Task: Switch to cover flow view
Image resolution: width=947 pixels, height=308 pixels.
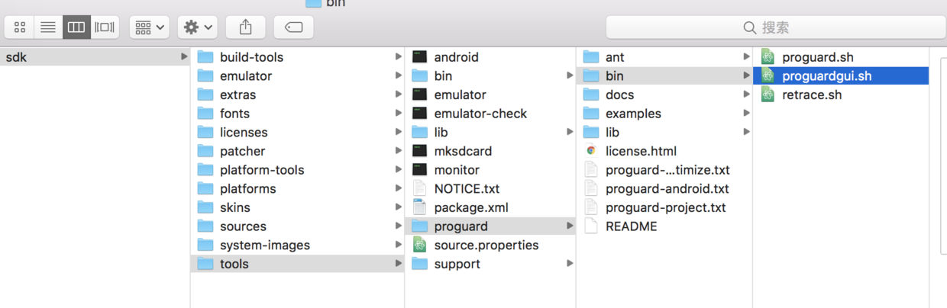Action: click(105, 27)
